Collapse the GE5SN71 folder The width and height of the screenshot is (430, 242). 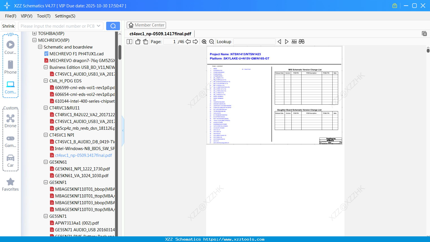pos(46,216)
